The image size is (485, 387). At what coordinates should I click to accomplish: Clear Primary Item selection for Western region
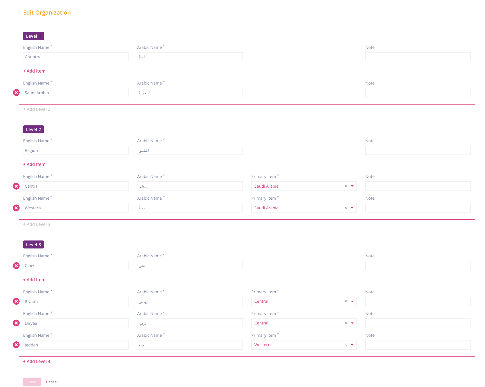[x=346, y=208]
